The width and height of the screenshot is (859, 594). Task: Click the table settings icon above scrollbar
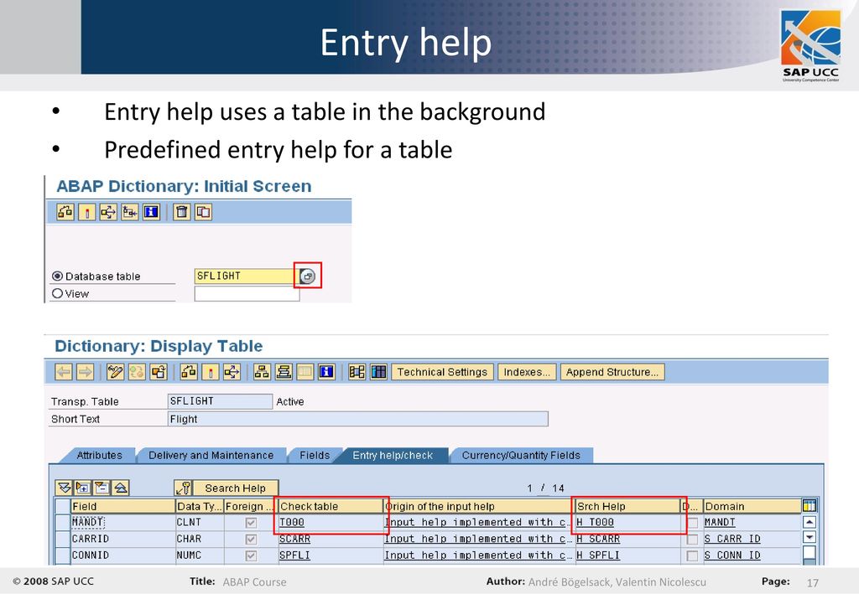[810, 506]
